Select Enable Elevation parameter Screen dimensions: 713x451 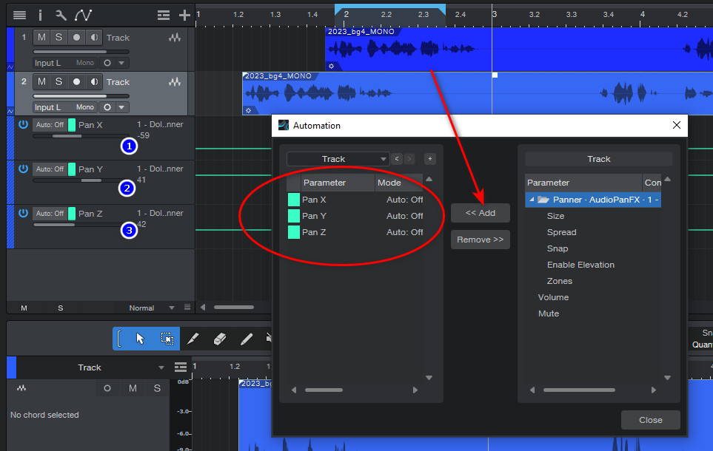coord(580,265)
